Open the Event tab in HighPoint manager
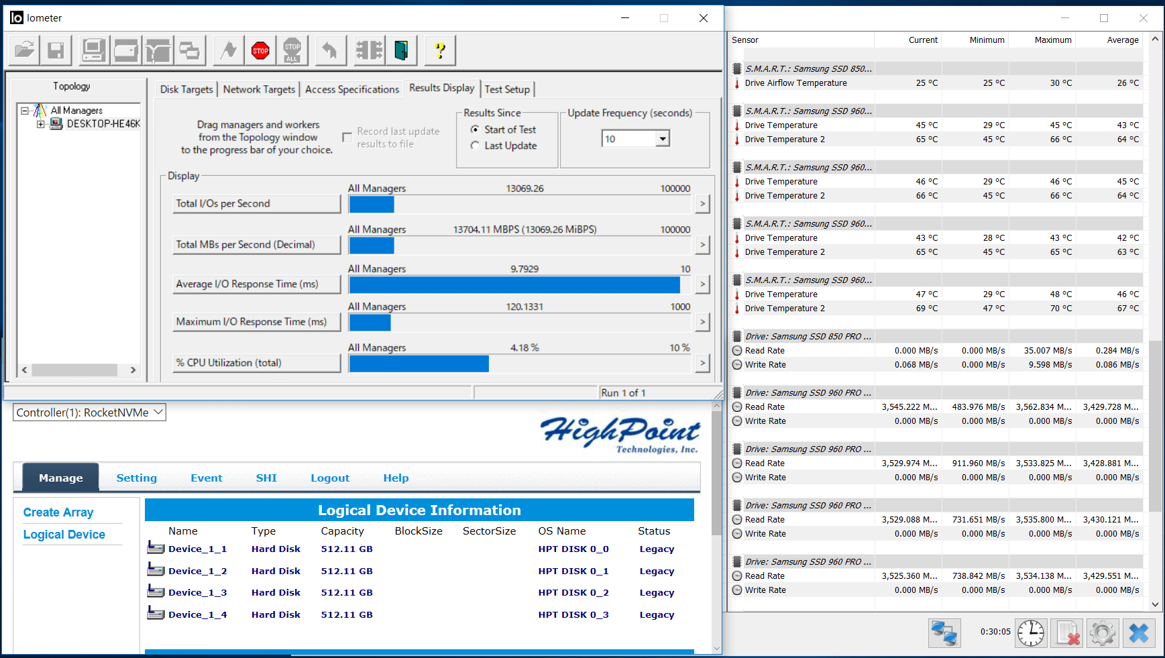The height and width of the screenshot is (658, 1165). pos(206,478)
